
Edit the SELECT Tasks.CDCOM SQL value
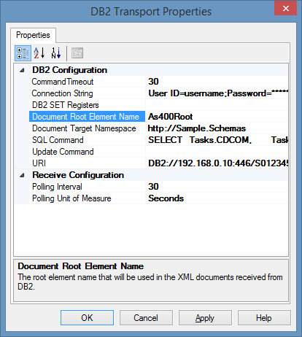(x=217, y=140)
